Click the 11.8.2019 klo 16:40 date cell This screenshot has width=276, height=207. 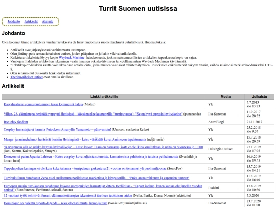[260, 178]
